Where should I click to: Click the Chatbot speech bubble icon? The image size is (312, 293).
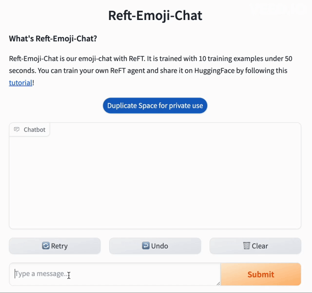tap(17, 130)
